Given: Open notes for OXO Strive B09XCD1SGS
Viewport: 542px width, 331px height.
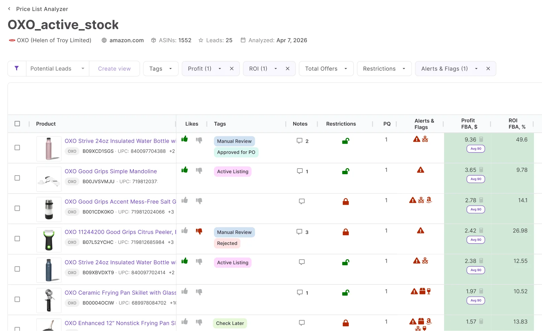Looking at the screenshot, I should 302,141.
